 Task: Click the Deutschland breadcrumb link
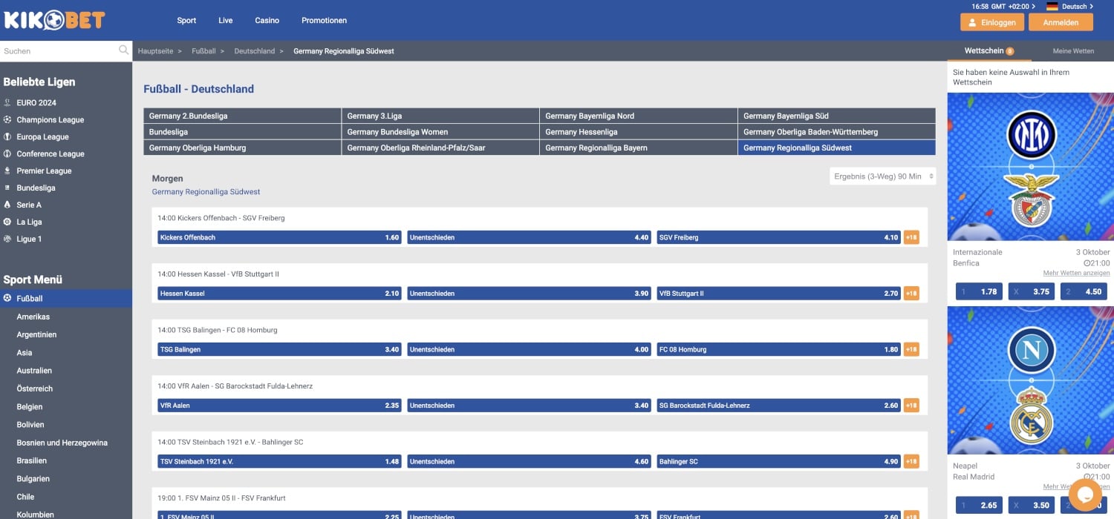[x=254, y=51]
